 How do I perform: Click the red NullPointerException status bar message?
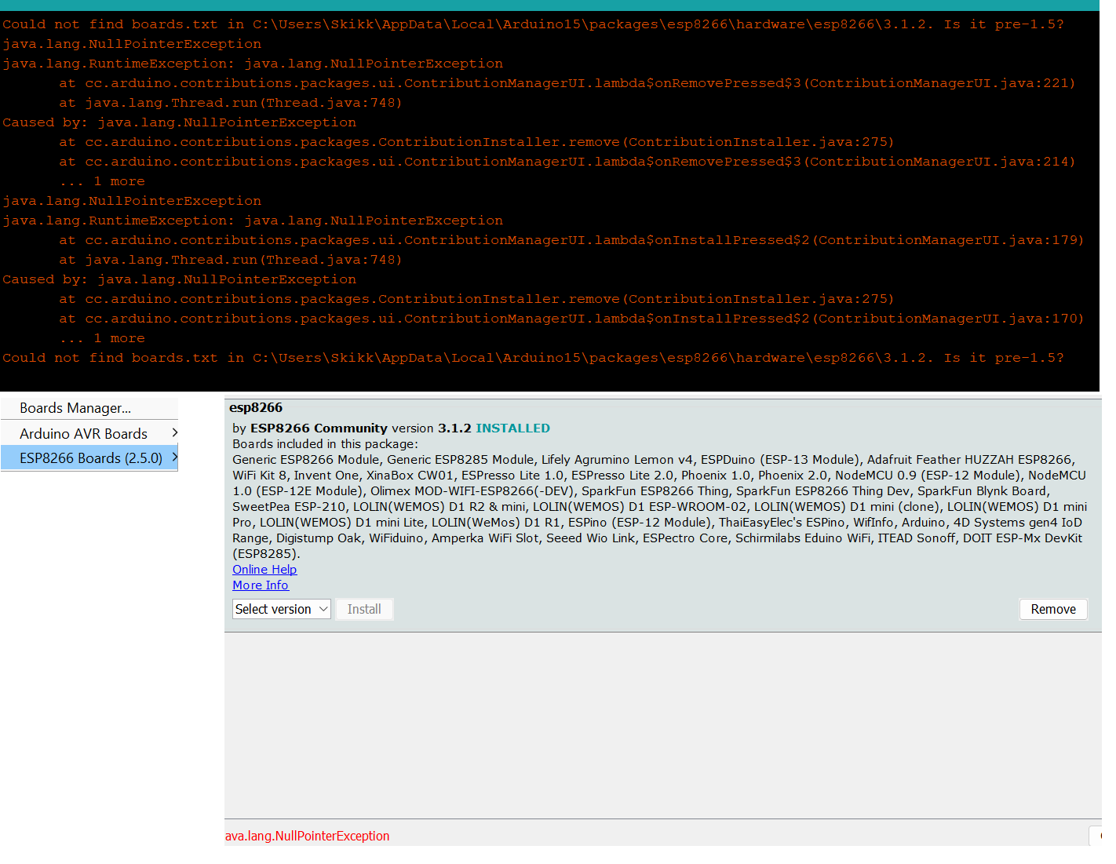pos(308,836)
